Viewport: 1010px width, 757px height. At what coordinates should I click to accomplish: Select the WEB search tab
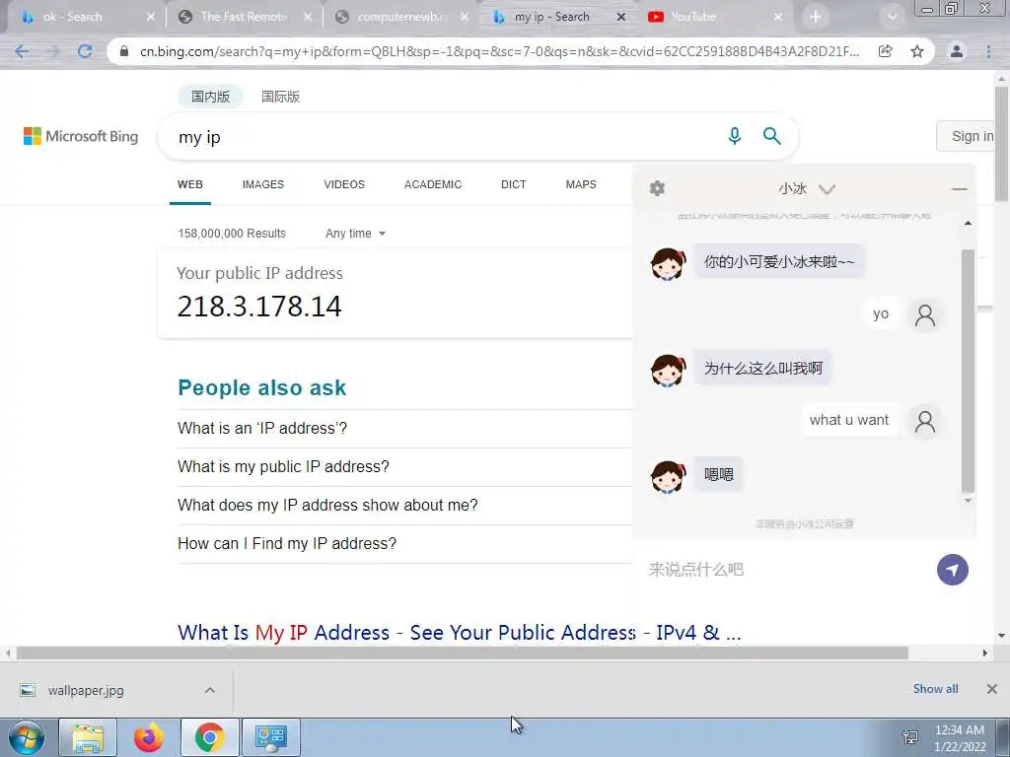point(190,184)
